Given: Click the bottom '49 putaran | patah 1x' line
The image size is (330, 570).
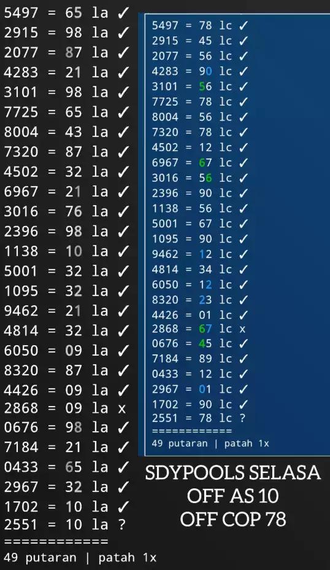Looking at the screenshot, I should click(80, 558).
